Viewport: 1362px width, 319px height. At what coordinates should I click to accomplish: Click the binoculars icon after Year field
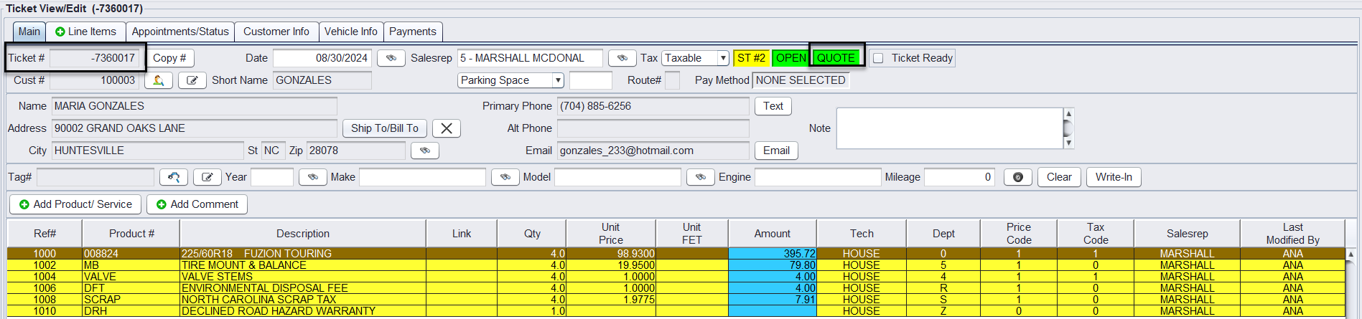(x=312, y=177)
